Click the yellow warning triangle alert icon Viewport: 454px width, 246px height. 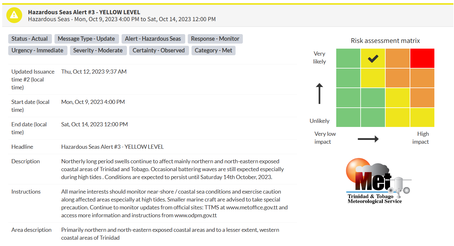click(x=14, y=15)
